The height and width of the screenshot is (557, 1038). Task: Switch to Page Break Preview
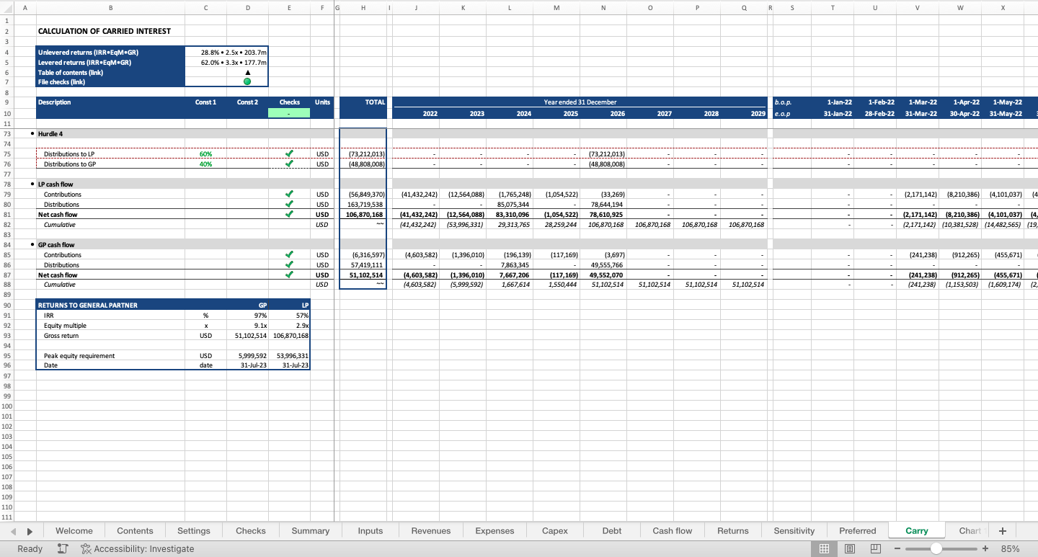click(876, 548)
